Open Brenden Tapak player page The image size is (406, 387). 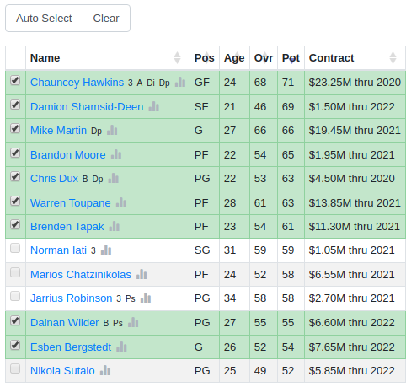[x=67, y=227]
